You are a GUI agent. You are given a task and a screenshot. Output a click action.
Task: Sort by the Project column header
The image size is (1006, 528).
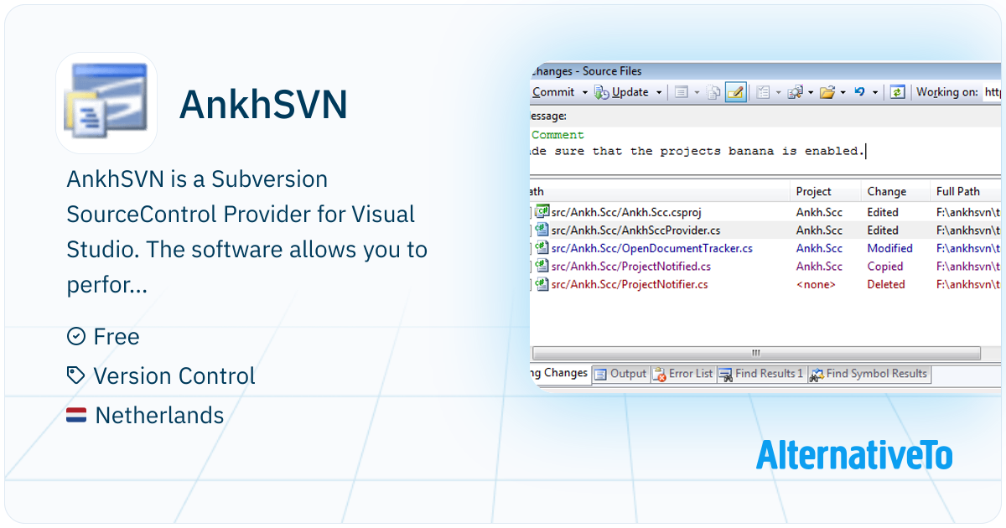click(x=826, y=191)
